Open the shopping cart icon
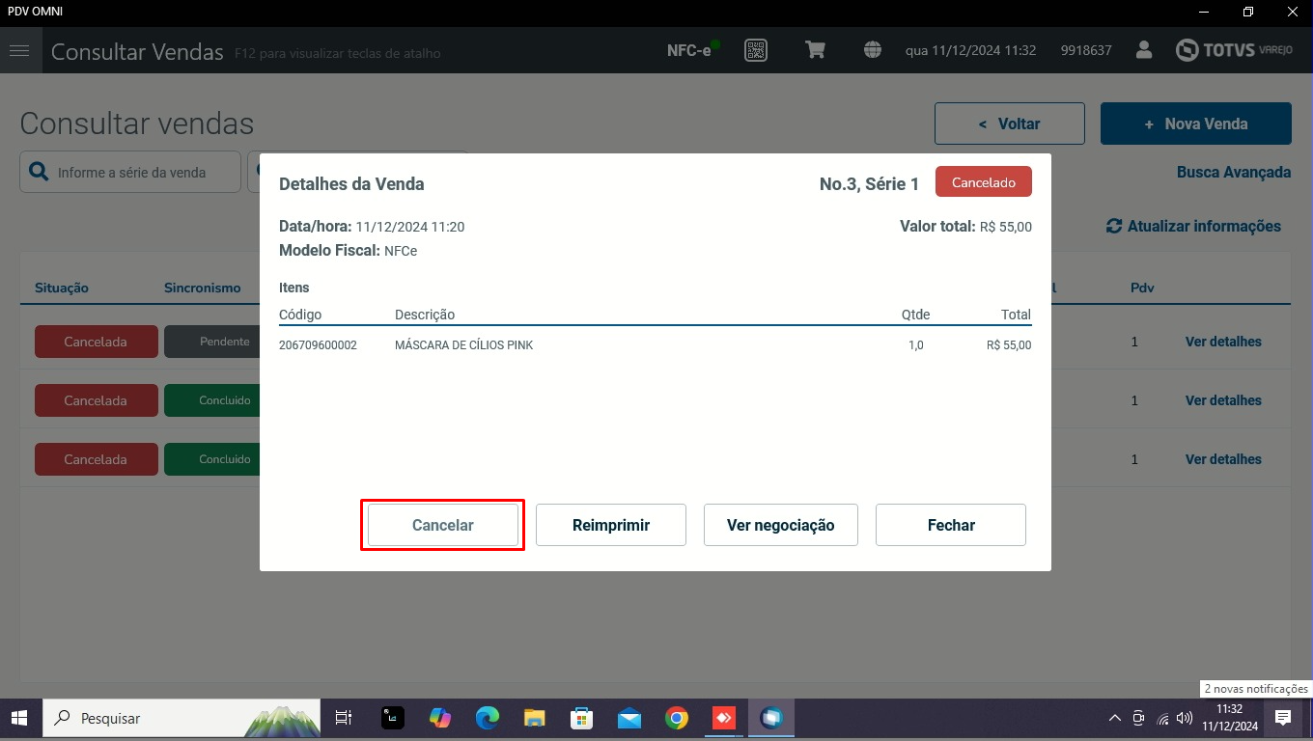 pos(816,50)
